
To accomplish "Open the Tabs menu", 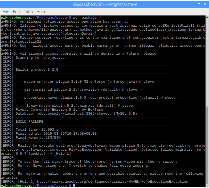I will click(x=28, y=12).
